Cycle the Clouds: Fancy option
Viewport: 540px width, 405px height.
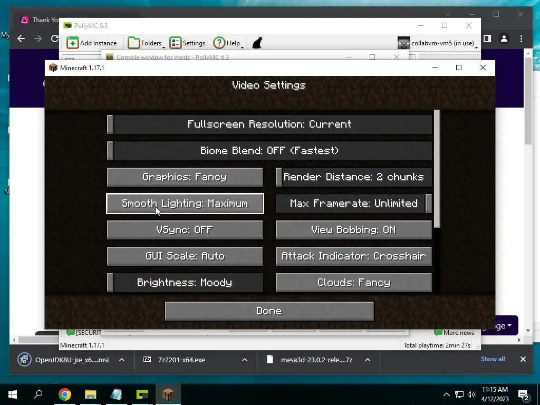point(354,283)
